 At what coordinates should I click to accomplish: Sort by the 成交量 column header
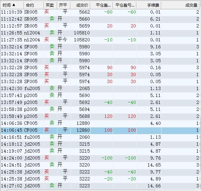[191, 5]
